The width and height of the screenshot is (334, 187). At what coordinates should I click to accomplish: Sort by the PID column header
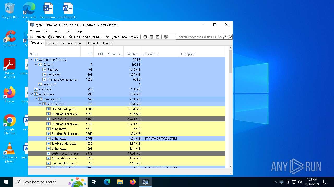[x=87, y=54]
